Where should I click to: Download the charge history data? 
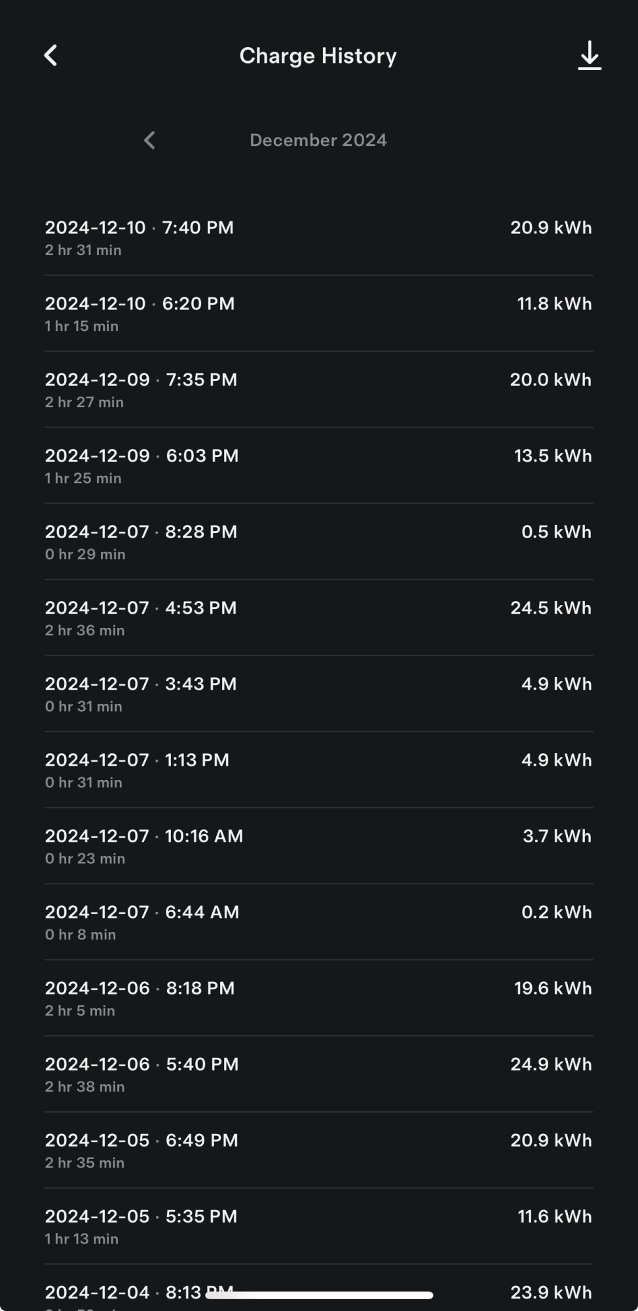tap(589, 56)
